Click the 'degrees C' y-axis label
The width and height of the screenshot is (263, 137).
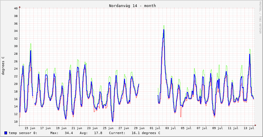click(x=3, y=66)
